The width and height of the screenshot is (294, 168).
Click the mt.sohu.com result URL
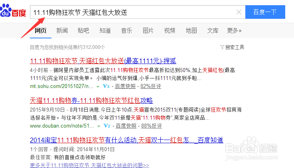coord(61,86)
